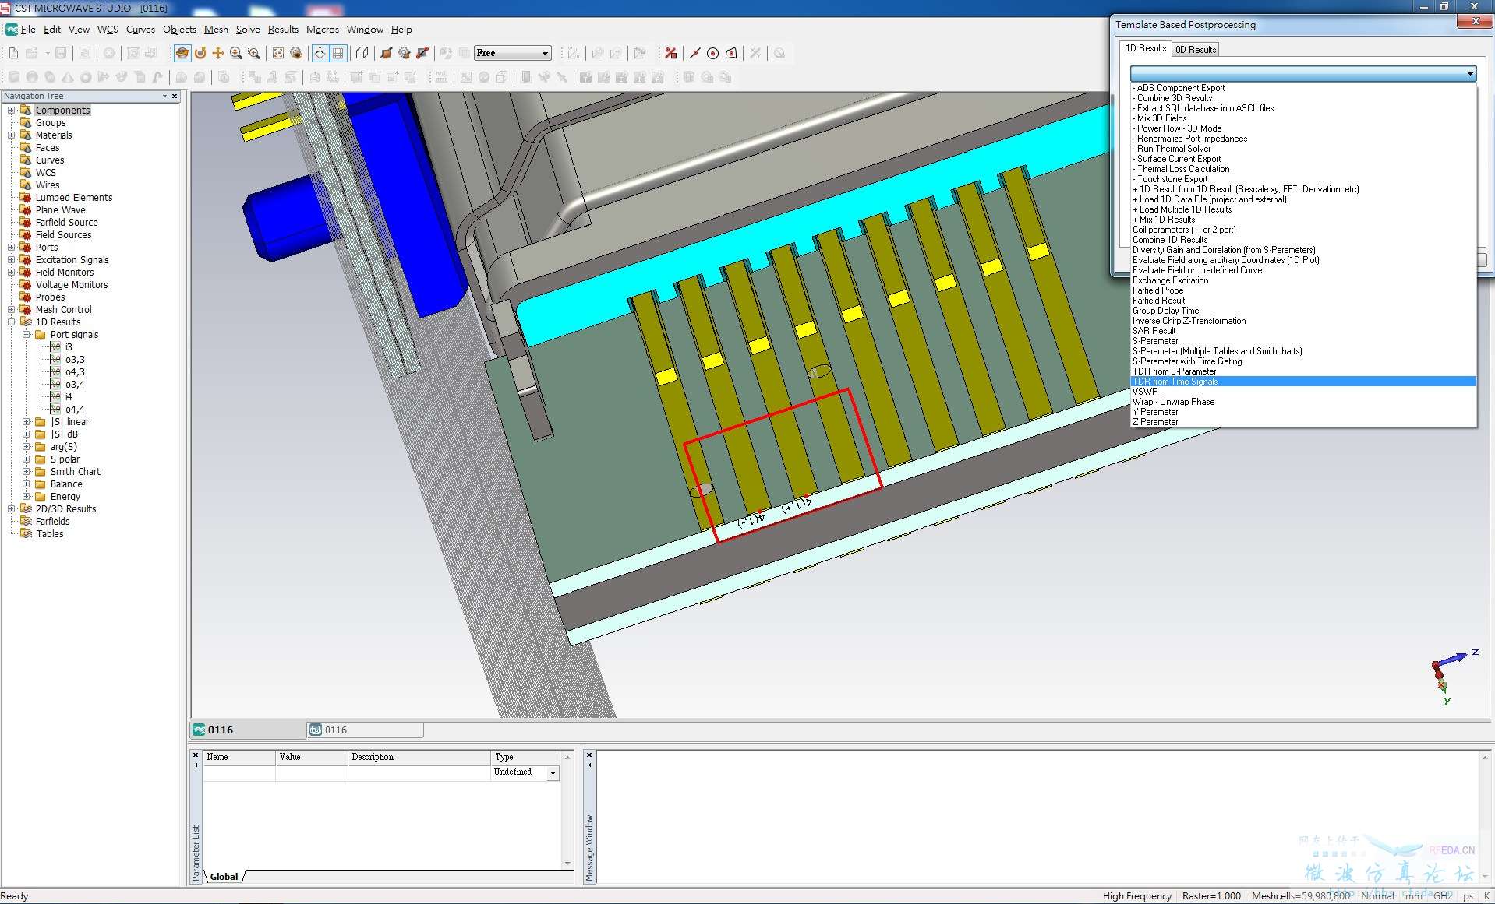Click the pick point tool icon
This screenshot has width=1495, height=904.
(x=694, y=53)
